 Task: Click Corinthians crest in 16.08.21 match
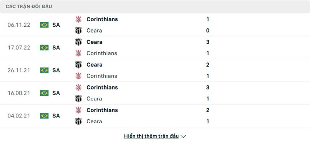click(x=79, y=87)
